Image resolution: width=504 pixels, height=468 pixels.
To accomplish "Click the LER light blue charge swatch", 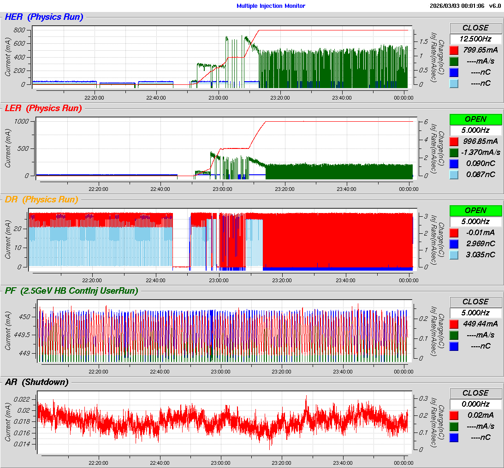I will click(x=454, y=174).
